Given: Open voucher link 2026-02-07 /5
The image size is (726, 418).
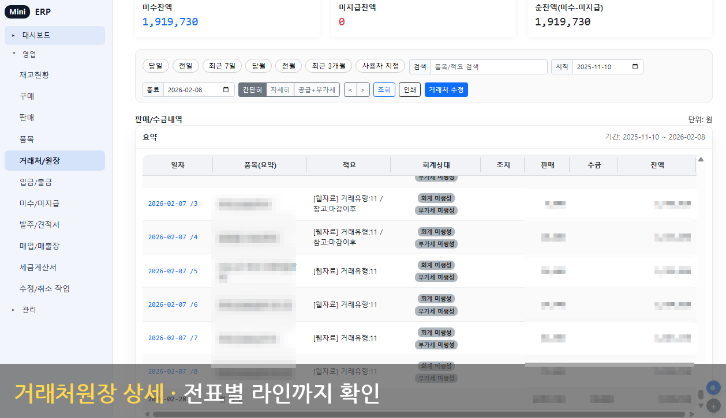Looking at the screenshot, I should click(x=173, y=271).
